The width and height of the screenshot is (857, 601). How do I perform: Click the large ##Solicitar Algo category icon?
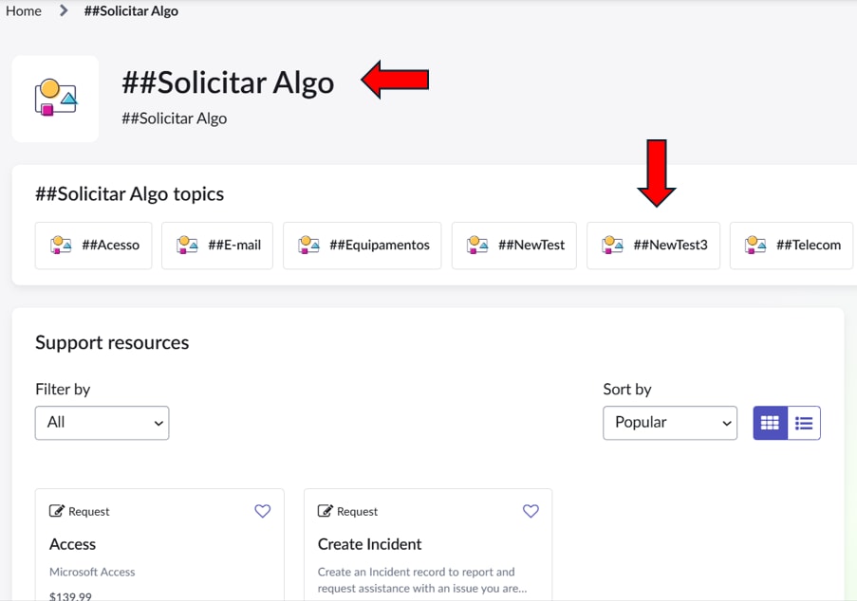tap(56, 99)
